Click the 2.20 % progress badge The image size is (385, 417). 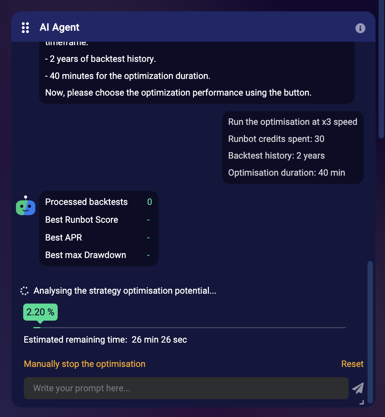click(40, 312)
